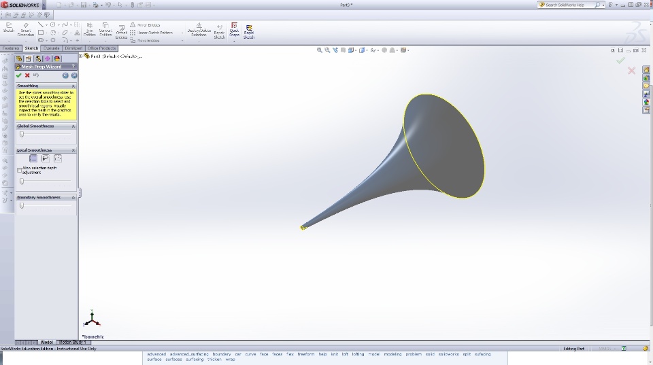
Task: Click the Repair Sketch tool
Action: pyautogui.click(x=220, y=32)
